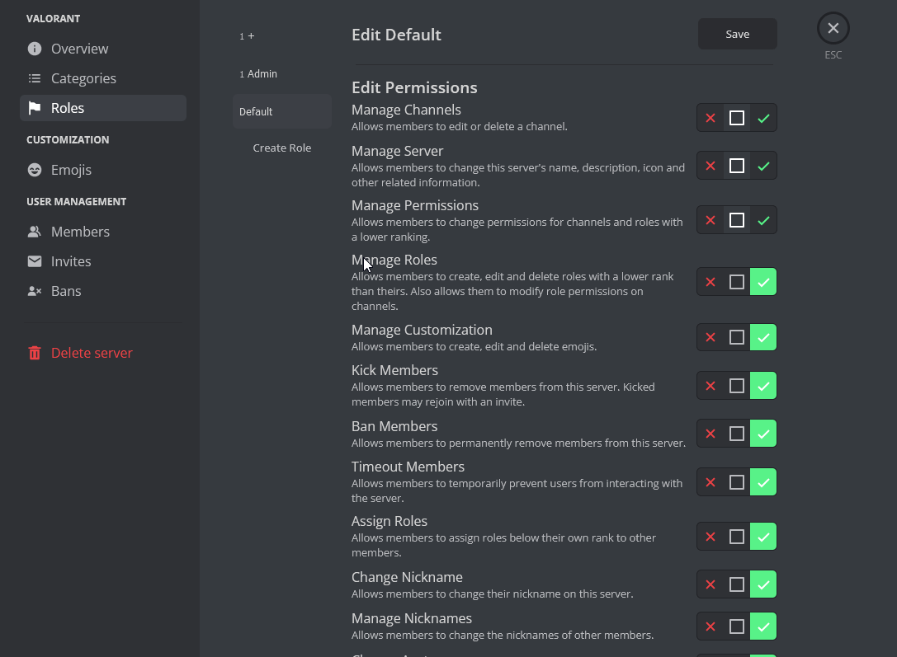Viewport: 897px width, 657px height.
Task: Deny the Manage Channels permission
Action: pyautogui.click(x=710, y=117)
